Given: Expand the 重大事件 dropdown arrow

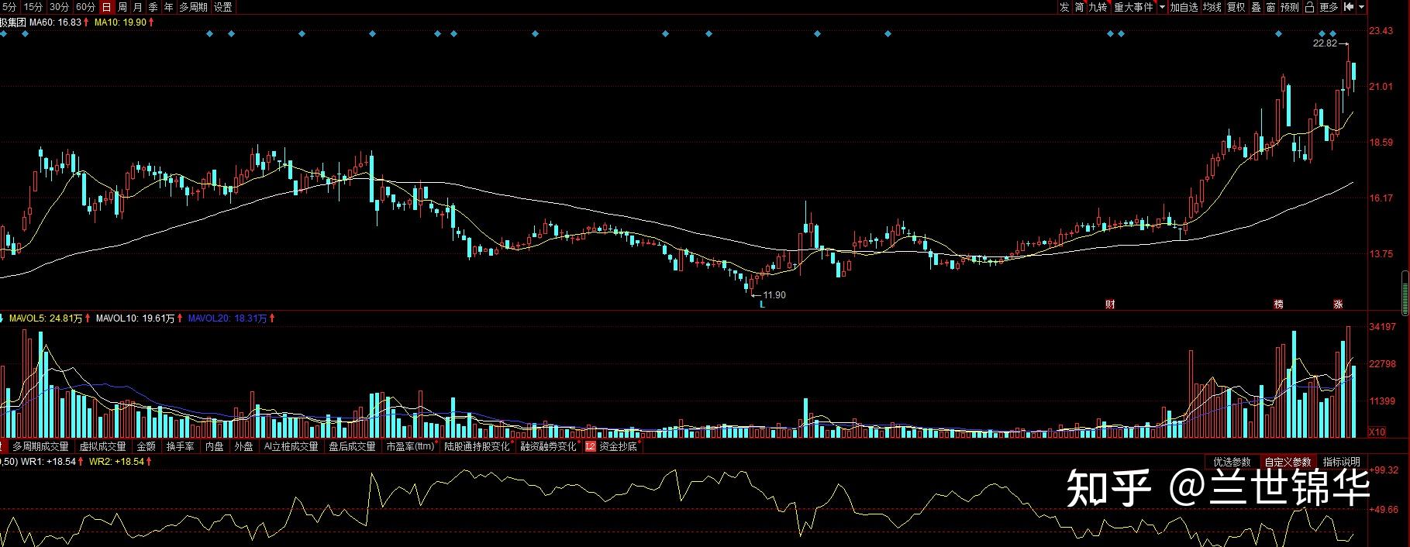Looking at the screenshot, I should point(1161,7).
